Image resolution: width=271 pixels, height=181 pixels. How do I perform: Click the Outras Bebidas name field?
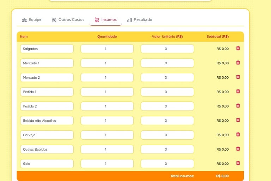(47, 150)
